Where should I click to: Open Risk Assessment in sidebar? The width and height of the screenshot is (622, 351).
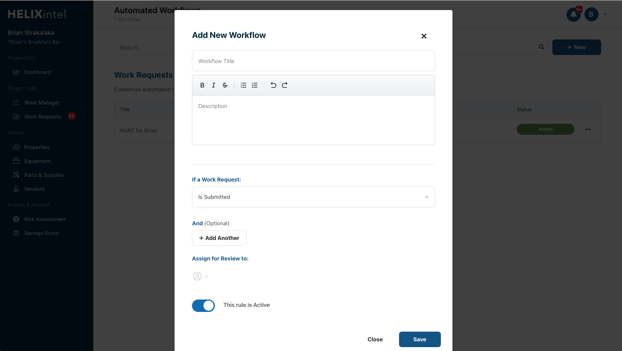pyautogui.click(x=45, y=219)
